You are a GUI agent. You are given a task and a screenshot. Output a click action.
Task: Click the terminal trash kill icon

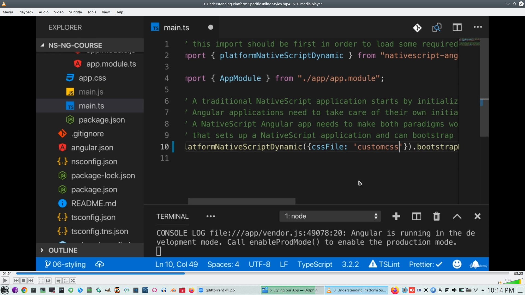tap(436, 216)
